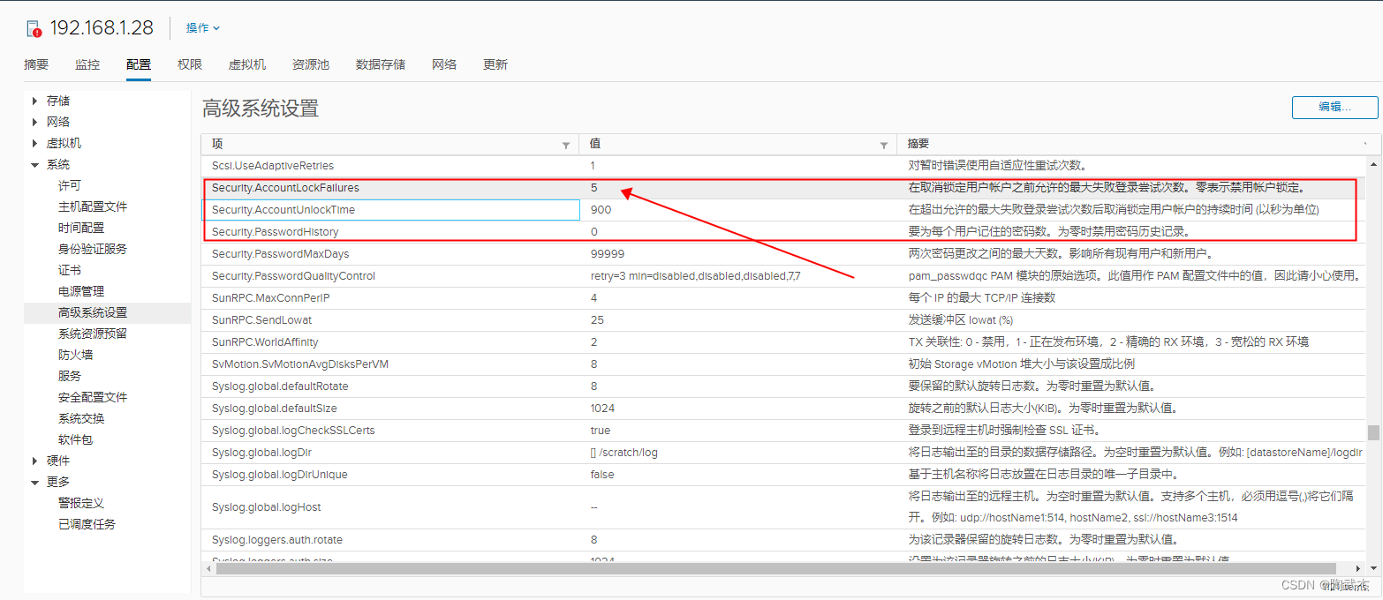Select the Syslog.global.logDir row
Viewport: 1383px width, 600px height.
(x=783, y=453)
